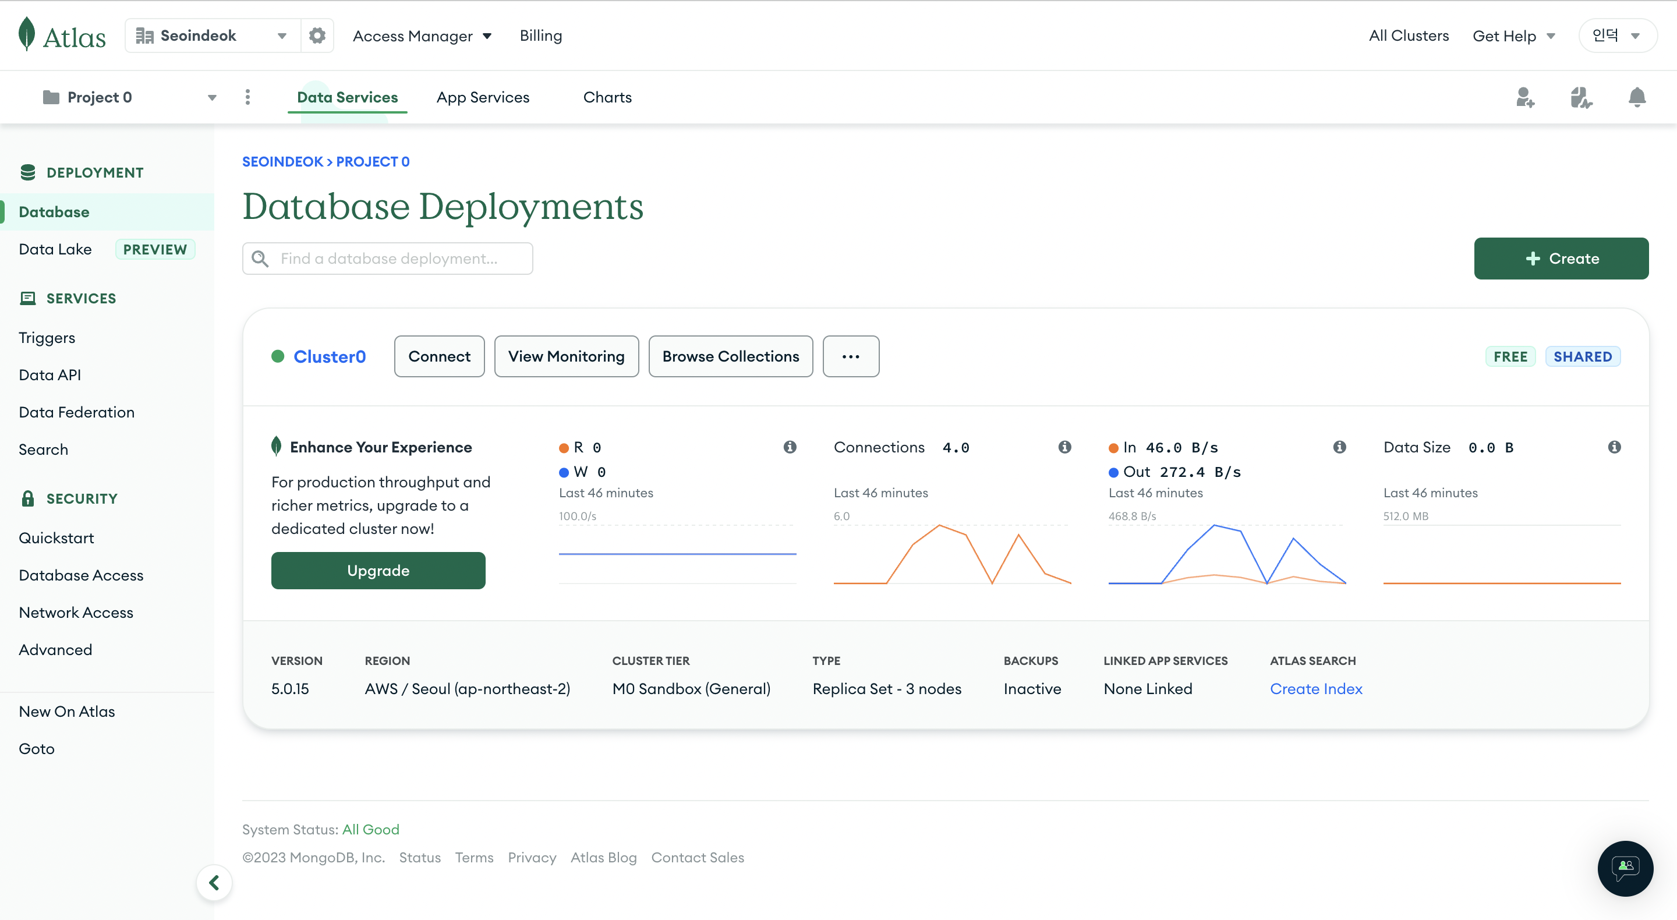The width and height of the screenshot is (1677, 920).
Task: Open New On Atlas
Action: click(x=67, y=711)
